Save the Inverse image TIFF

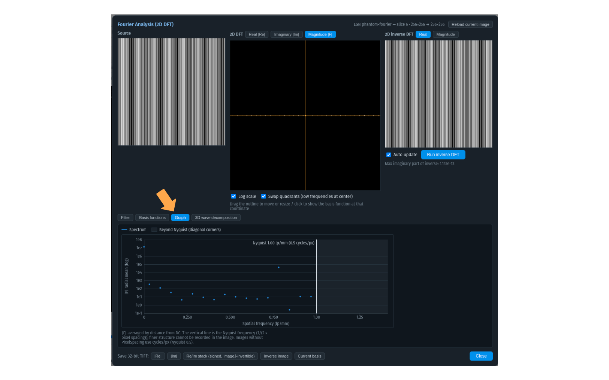(276, 356)
